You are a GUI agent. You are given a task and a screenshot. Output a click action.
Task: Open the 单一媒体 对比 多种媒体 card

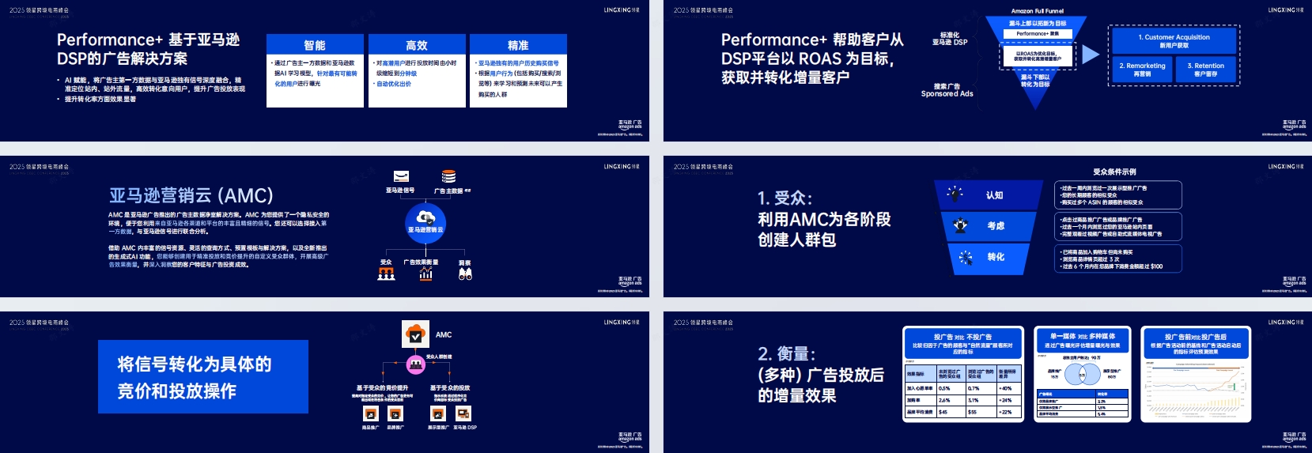tap(1083, 374)
